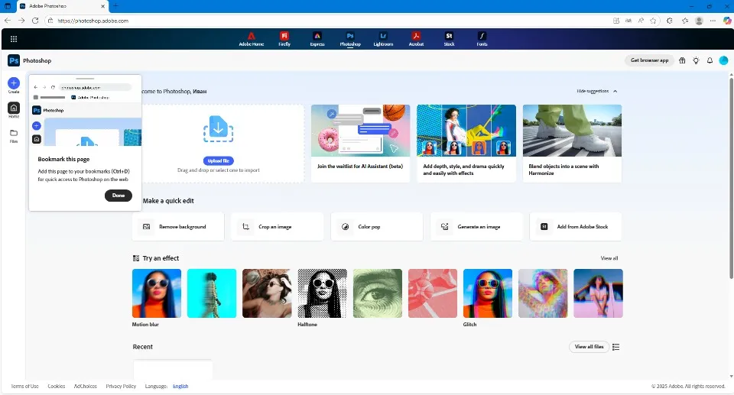Open the lightbulb tips icon

(x=696, y=60)
